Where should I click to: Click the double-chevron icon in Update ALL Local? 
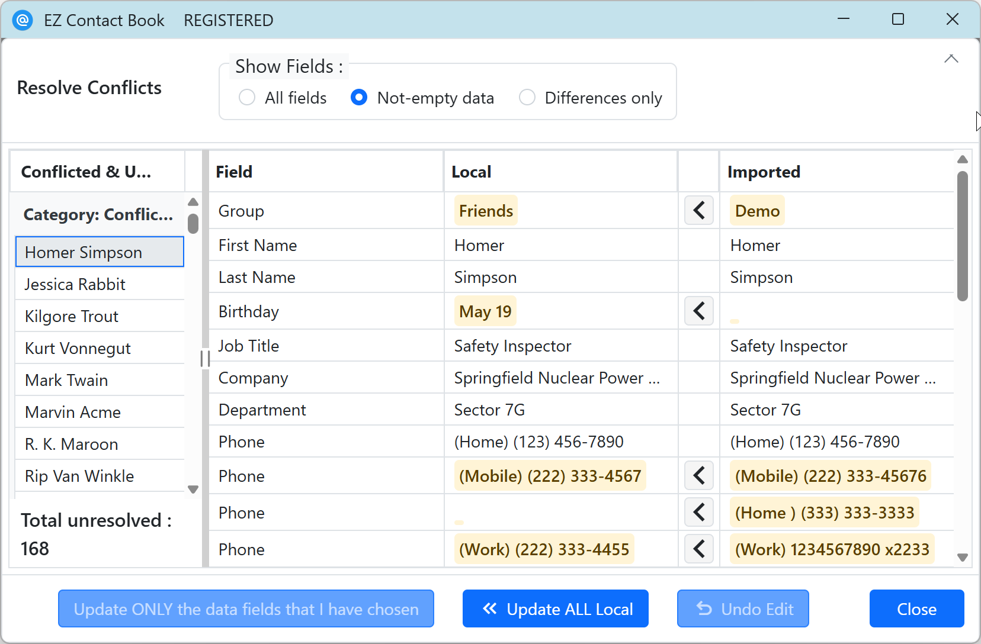[490, 608]
